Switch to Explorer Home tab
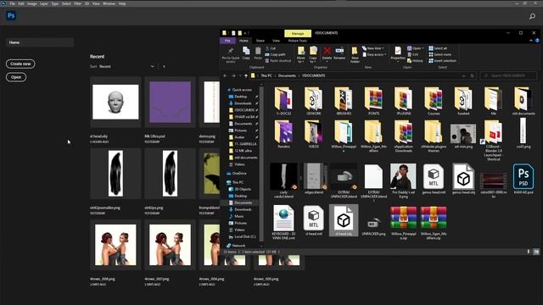 point(244,41)
